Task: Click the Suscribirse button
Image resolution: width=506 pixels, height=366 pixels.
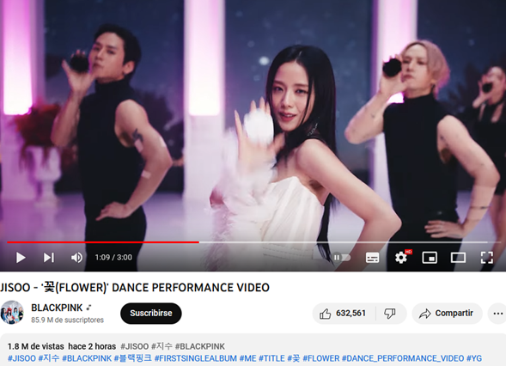Action: (x=150, y=313)
